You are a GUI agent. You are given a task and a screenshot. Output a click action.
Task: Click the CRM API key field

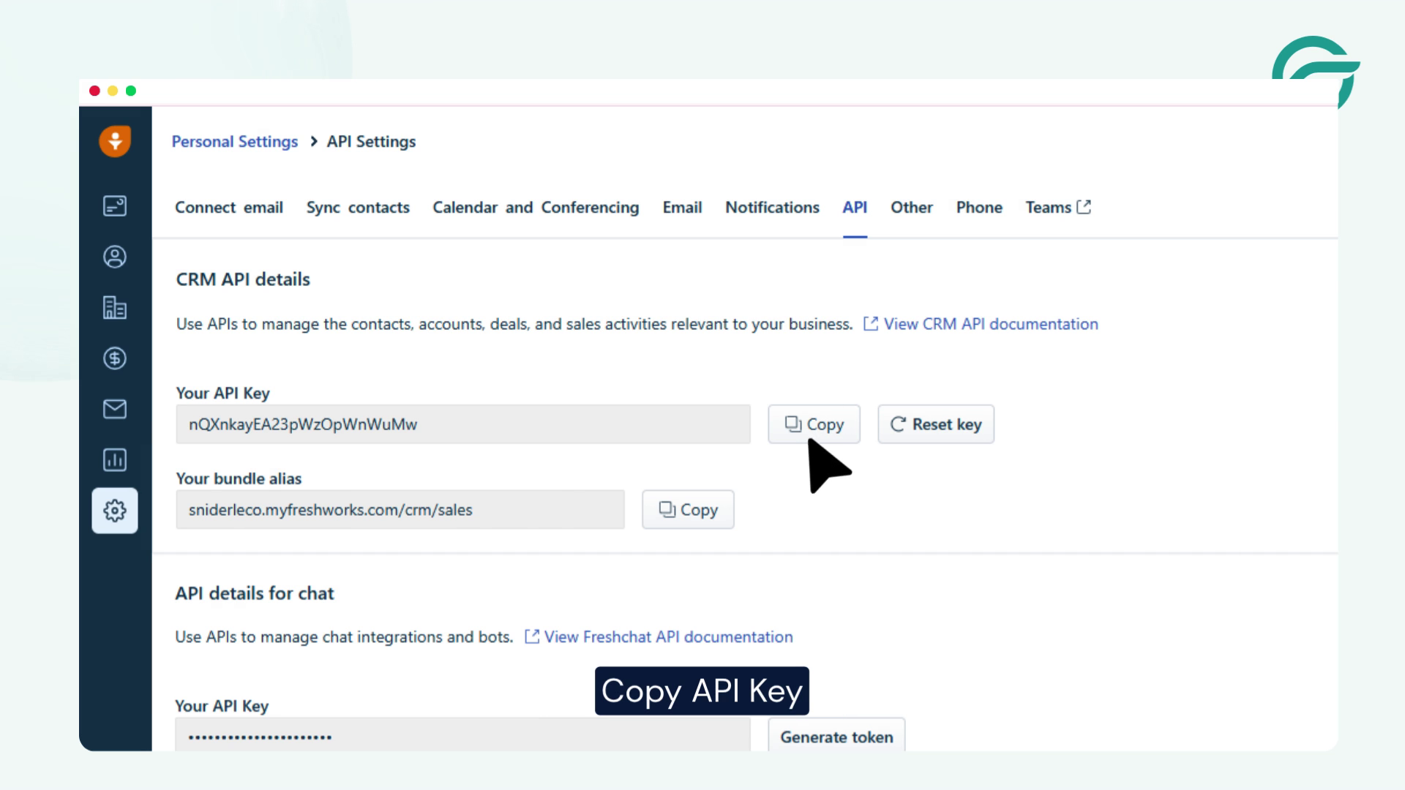463,424
